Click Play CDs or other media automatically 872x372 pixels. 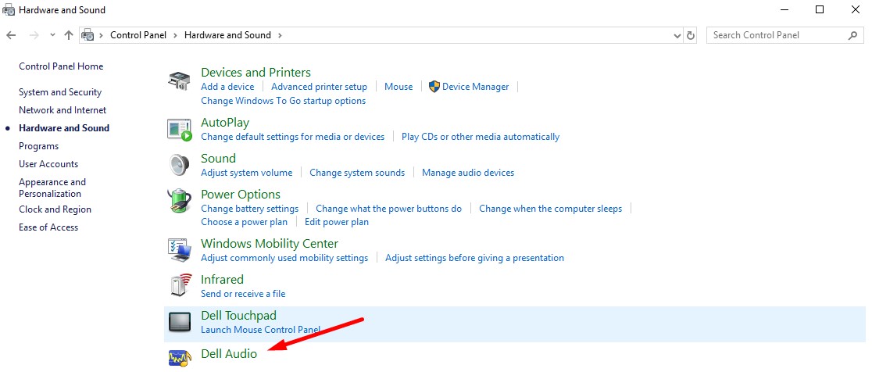click(481, 136)
